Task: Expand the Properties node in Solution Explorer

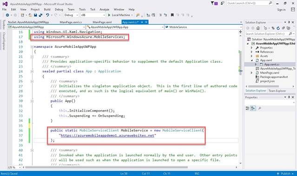Action: pos(251,48)
